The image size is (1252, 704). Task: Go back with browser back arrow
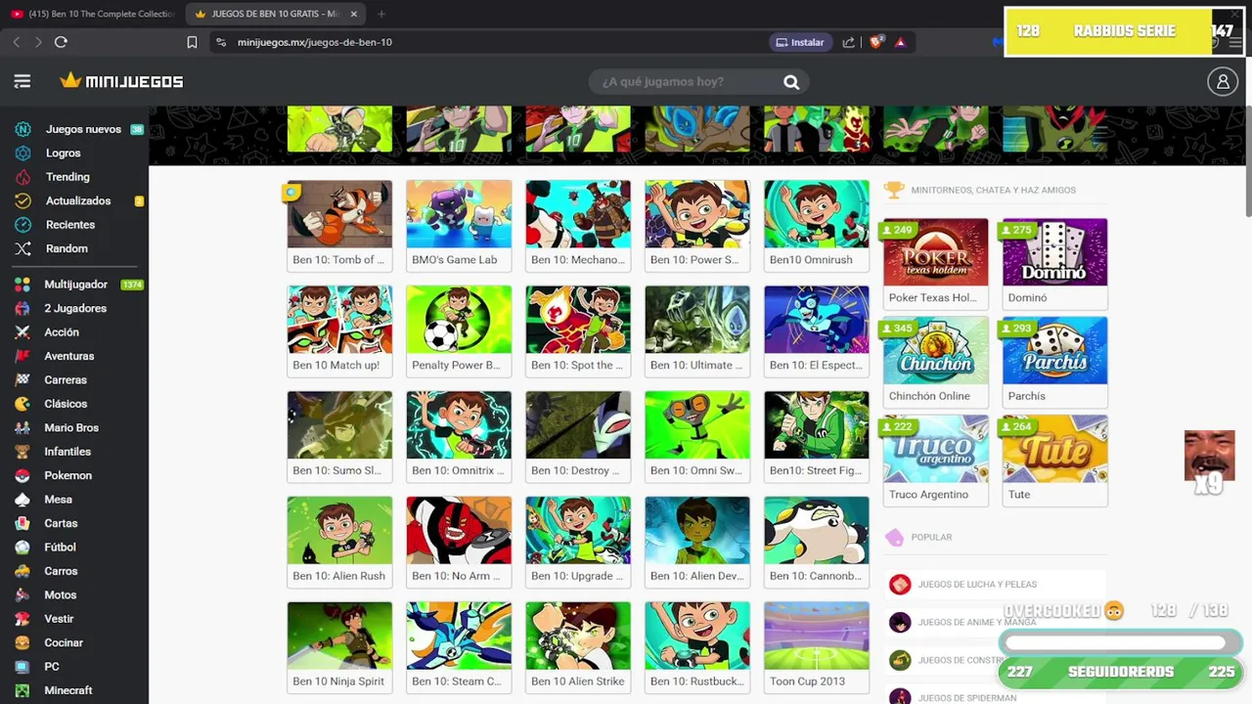point(16,42)
